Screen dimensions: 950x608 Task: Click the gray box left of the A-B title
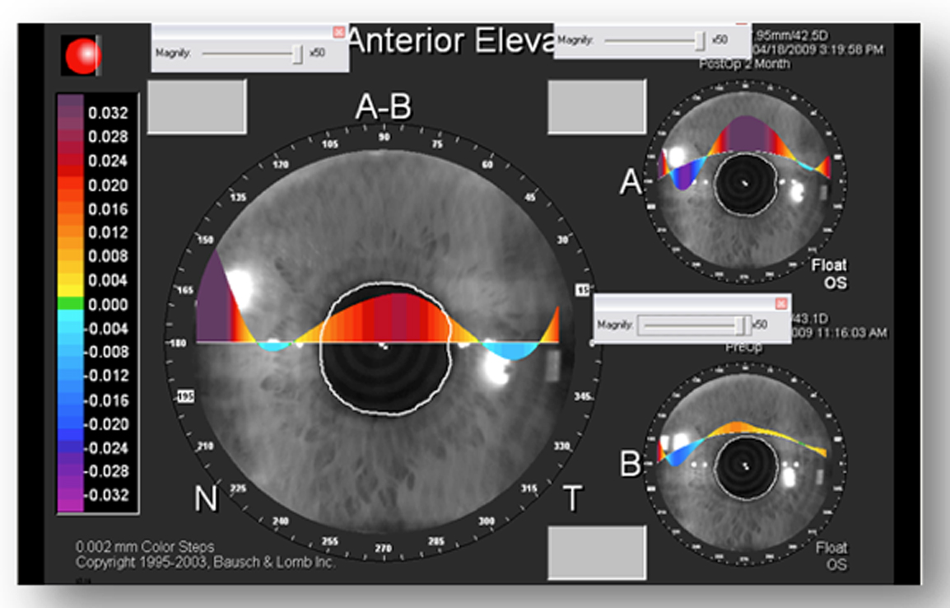coord(197,106)
